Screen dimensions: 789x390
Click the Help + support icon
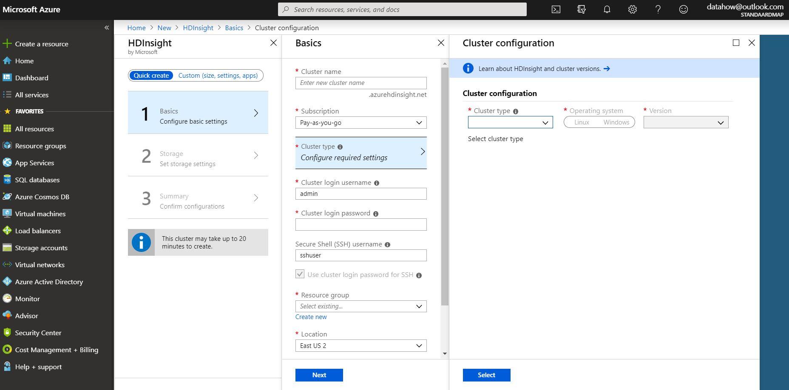tap(7, 367)
